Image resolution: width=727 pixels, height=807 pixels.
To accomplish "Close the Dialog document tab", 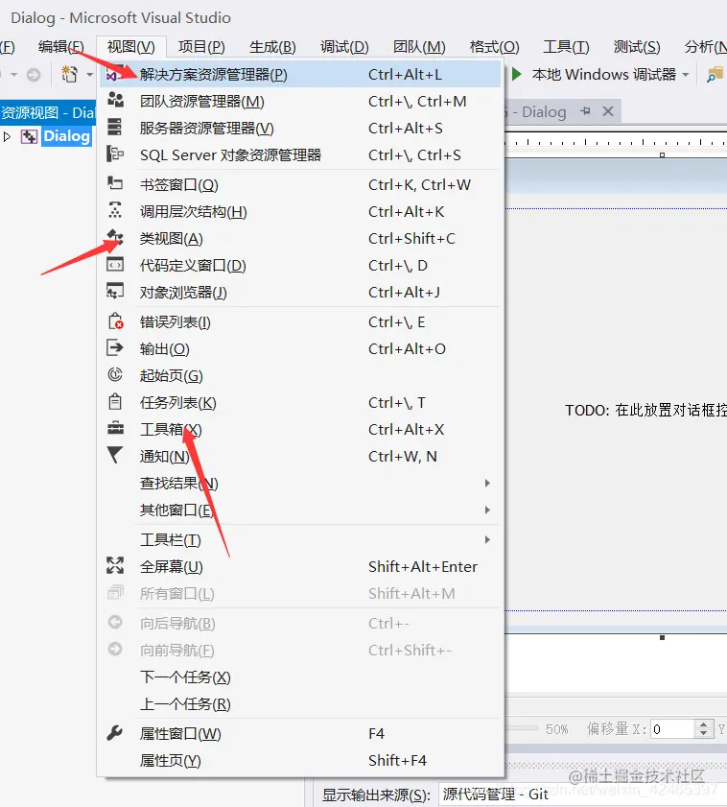I will pos(608,111).
